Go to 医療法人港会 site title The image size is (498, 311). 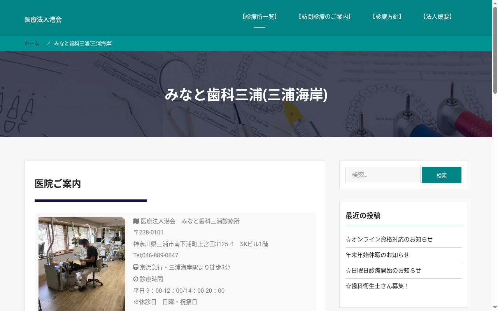[43, 19]
